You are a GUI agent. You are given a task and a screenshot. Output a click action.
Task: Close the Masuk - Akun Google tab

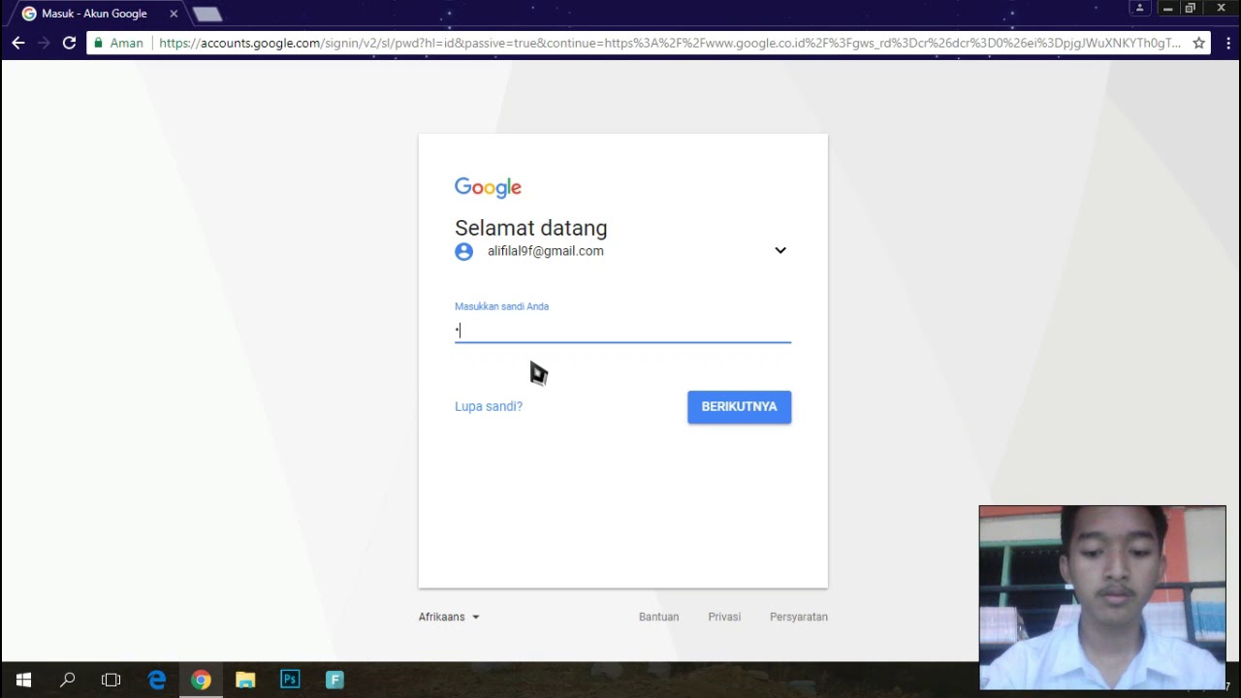pos(174,14)
